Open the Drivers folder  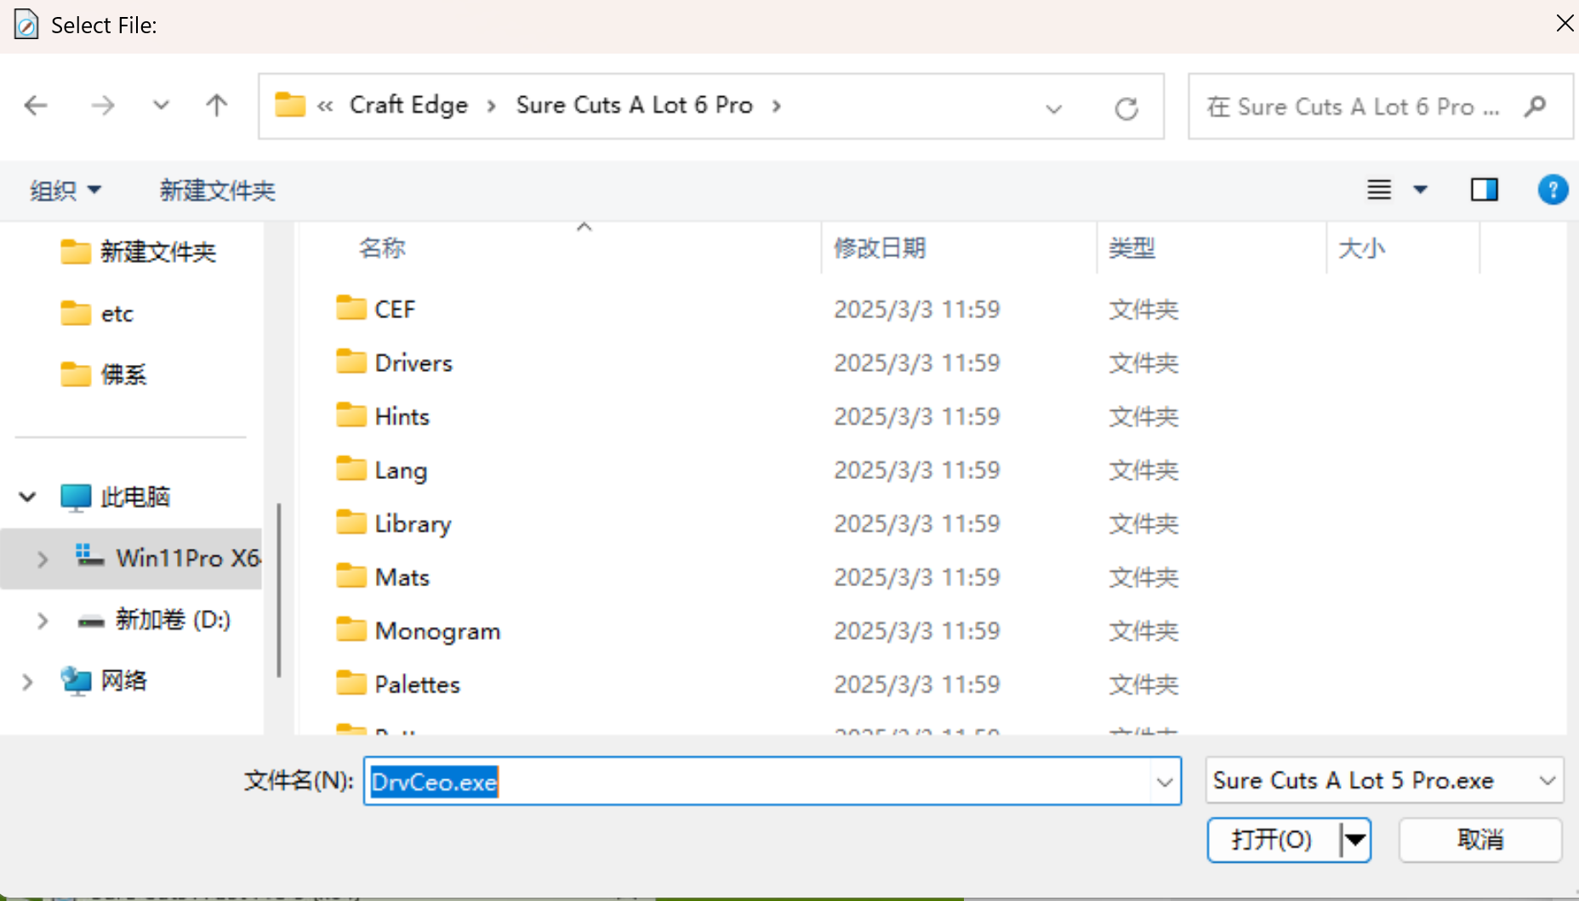[413, 363]
